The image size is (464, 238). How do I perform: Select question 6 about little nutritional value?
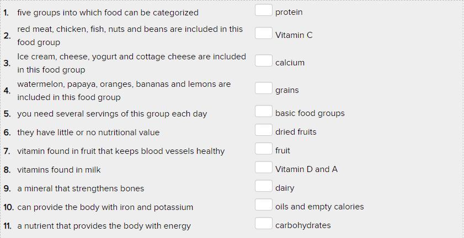tap(88, 132)
